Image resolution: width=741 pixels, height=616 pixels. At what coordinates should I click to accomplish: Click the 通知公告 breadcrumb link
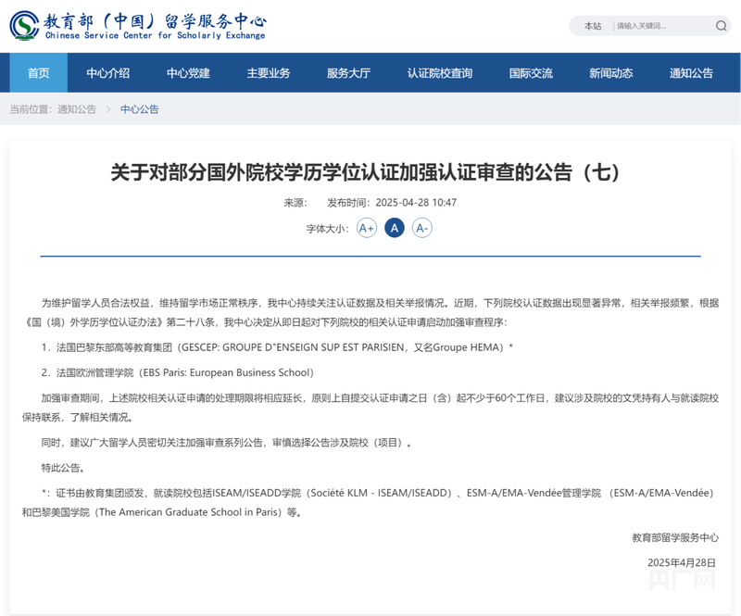pos(77,109)
